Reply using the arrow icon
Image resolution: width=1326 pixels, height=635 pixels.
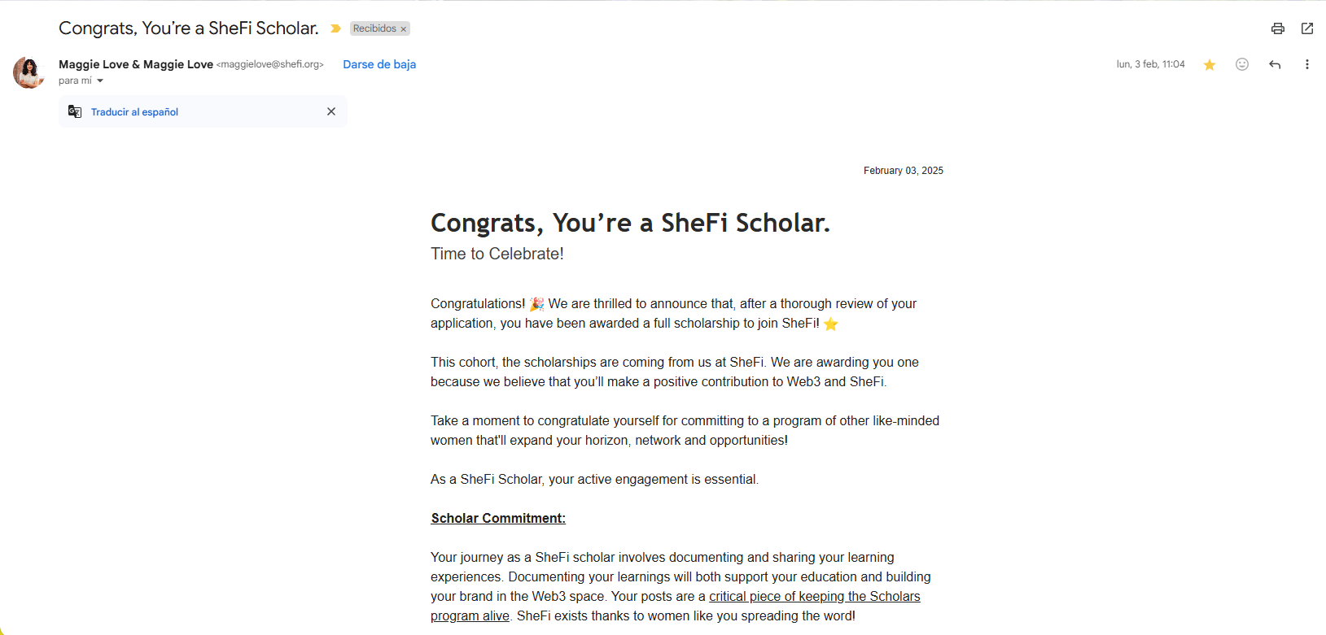tap(1275, 64)
